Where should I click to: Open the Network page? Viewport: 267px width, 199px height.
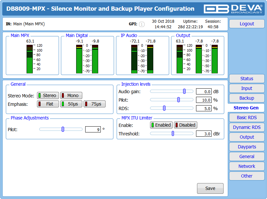(247, 166)
